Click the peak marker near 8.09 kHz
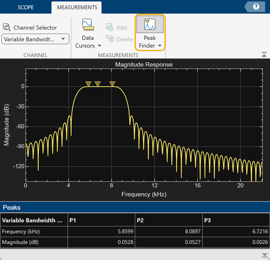Image resolution: width=270 pixels, height=260 pixels. point(112,84)
